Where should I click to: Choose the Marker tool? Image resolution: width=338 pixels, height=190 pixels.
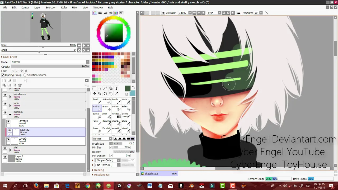[x=97, y=108]
